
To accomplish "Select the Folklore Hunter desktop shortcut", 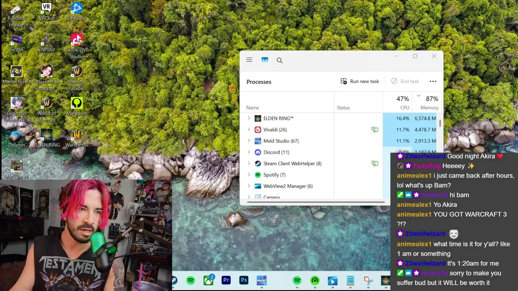I will tap(16, 15).
